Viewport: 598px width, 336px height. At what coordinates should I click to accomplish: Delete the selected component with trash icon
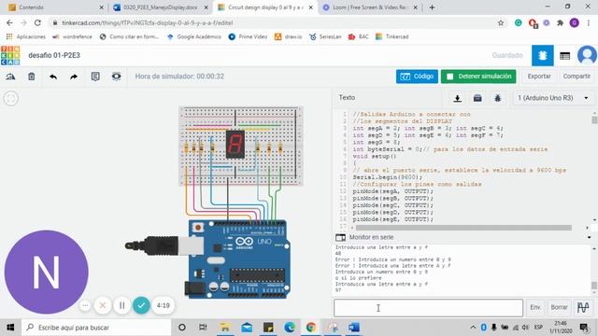31,77
